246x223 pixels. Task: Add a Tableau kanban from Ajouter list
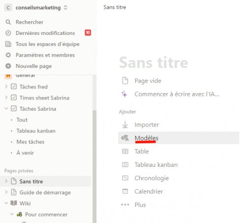156,164
